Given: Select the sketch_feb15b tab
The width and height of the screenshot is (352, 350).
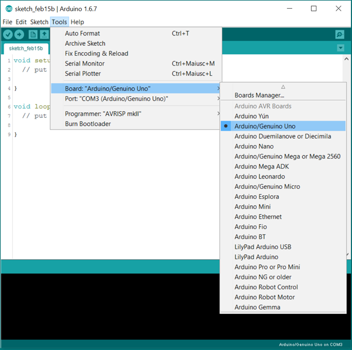Looking at the screenshot, I should point(26,48).
